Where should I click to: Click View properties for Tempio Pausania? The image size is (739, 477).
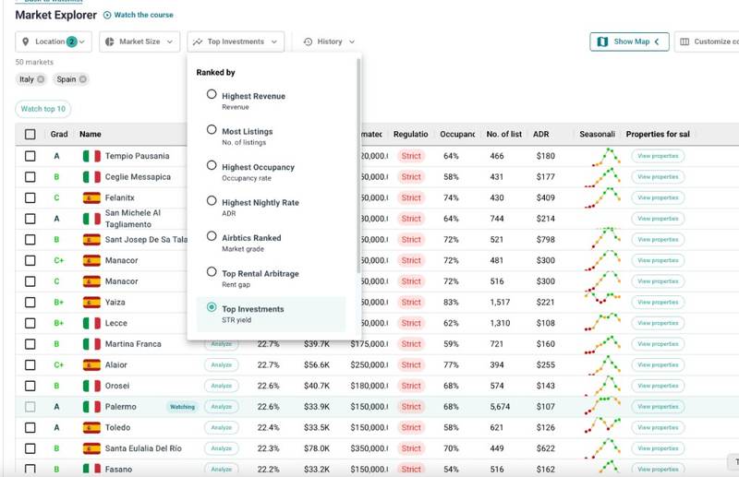[658, 156]
